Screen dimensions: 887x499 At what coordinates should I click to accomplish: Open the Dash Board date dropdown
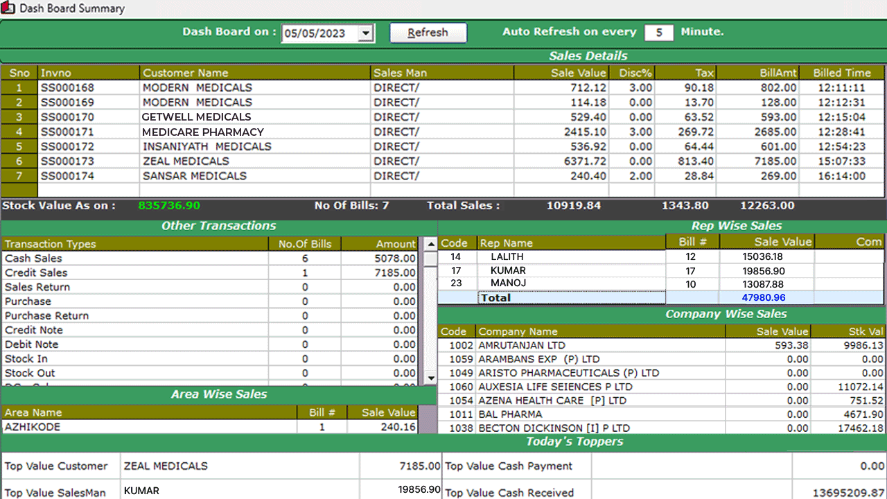point(365,33)
